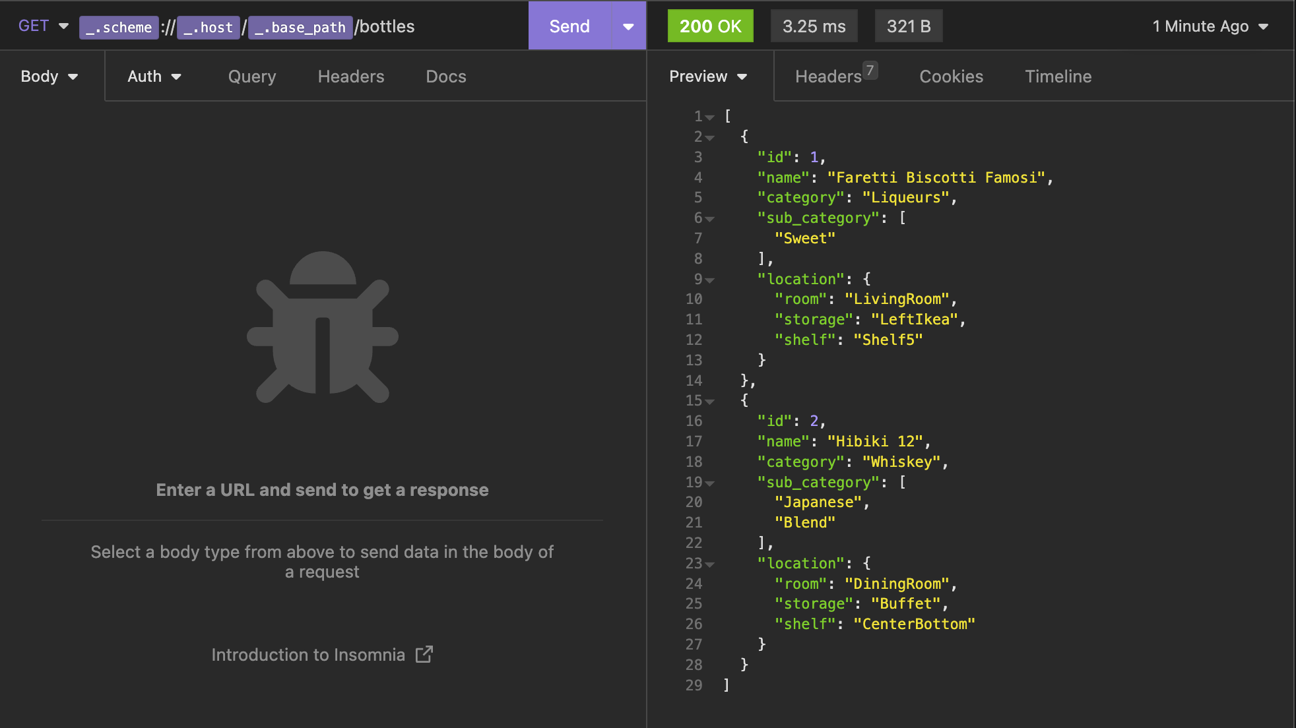Click the external link icon beside Introduction to Insomnia
Image resolution: width=1296 pixels, height=728 pixels.
(x=424, y=654)
